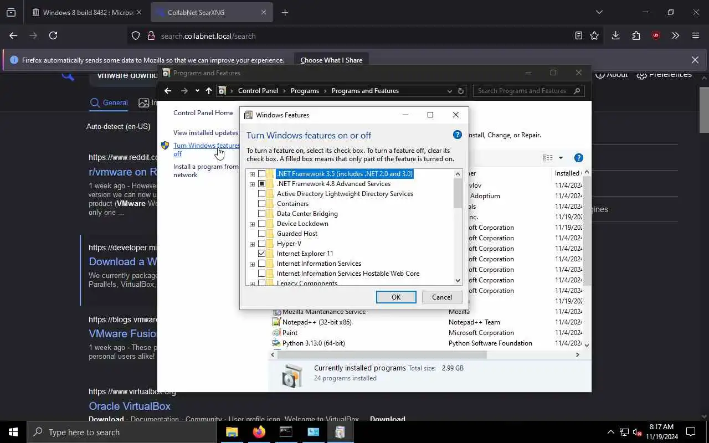The height and width of the screenshot is (443, 709).
Task: Click Firefox browser back arrow
Action: coord(13,35)
